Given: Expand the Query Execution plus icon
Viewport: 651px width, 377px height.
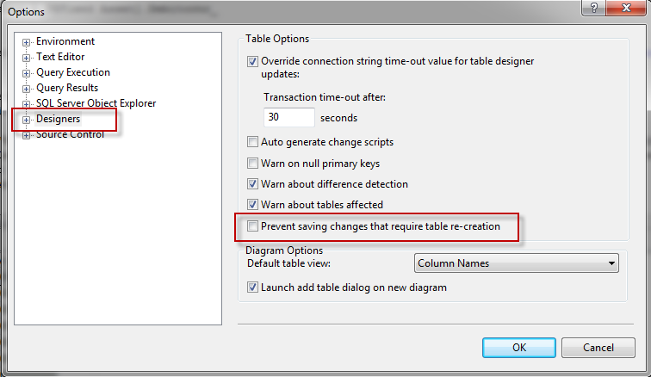Looking at the screenshot, I should (x=26, y=73).
